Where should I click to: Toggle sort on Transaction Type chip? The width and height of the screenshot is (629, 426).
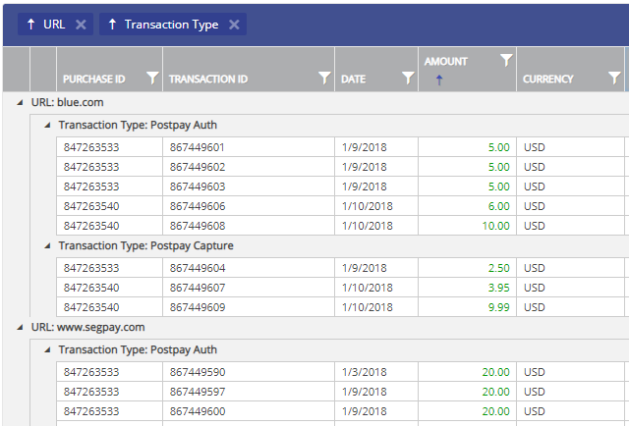point(112,25)
